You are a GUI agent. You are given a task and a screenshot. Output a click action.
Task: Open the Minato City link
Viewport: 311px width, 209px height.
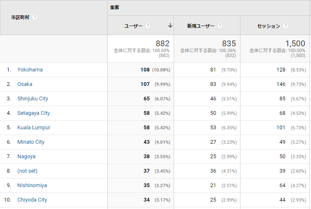pyautogui.click(x=31, y=142)
